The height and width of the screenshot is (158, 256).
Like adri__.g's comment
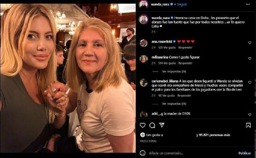[x=250, y=115]
